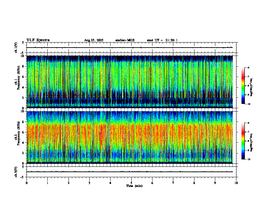This screenshot has height=205, width=266.
Task: Click the time axis tick label "9"
Action: click(x=215, y=183)
